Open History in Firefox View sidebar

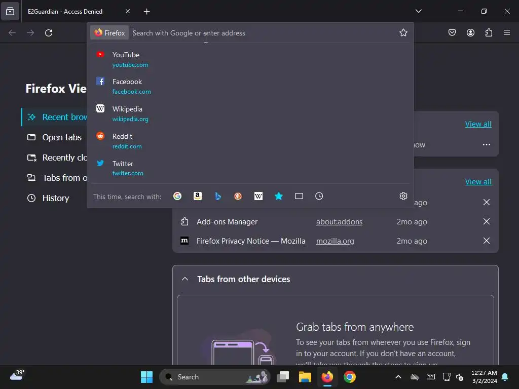(x=48, y=198)
